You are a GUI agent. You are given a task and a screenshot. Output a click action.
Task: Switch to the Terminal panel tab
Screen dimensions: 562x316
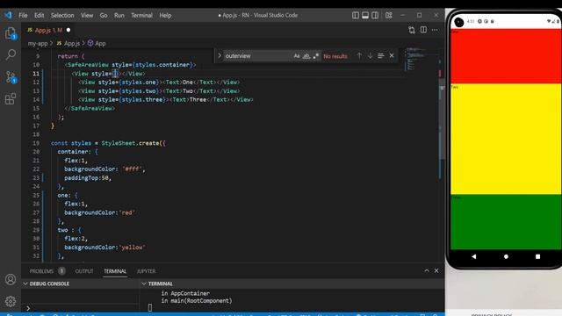pyautogui.click(x=115, y=271)
